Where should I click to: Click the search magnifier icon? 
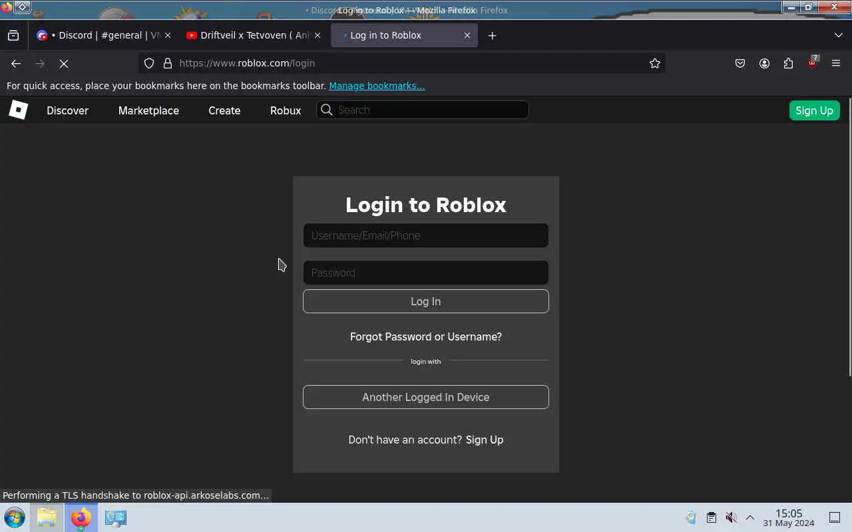(x=326, y=110)
